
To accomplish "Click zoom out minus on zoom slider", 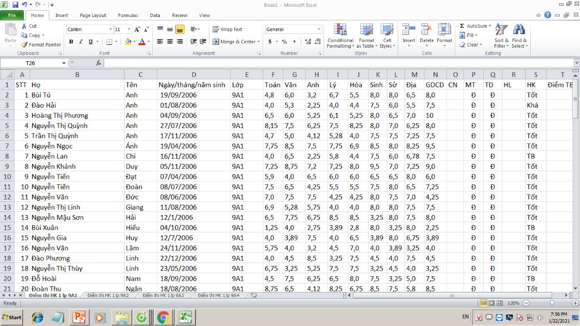I will point(526,303).
